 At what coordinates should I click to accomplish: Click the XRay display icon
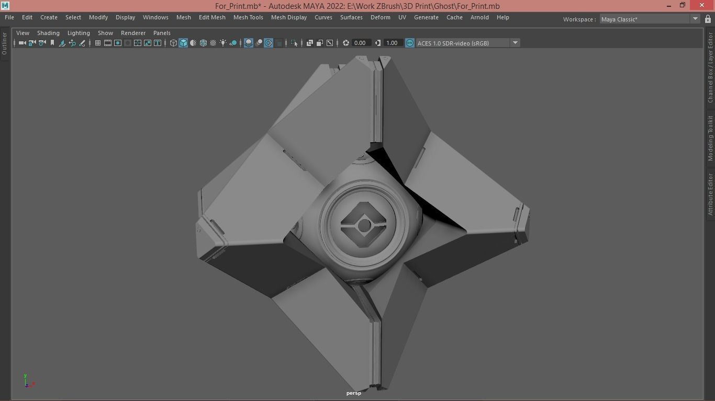310,43
